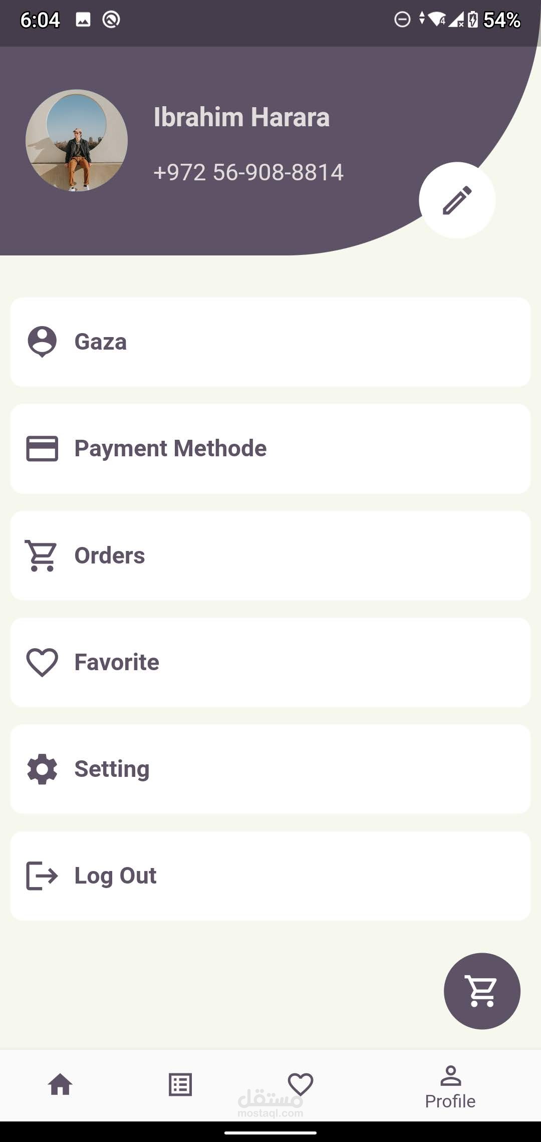The image size is (541, 1142).
Task: Open the Orders menu entry
Action: (270, 555)
